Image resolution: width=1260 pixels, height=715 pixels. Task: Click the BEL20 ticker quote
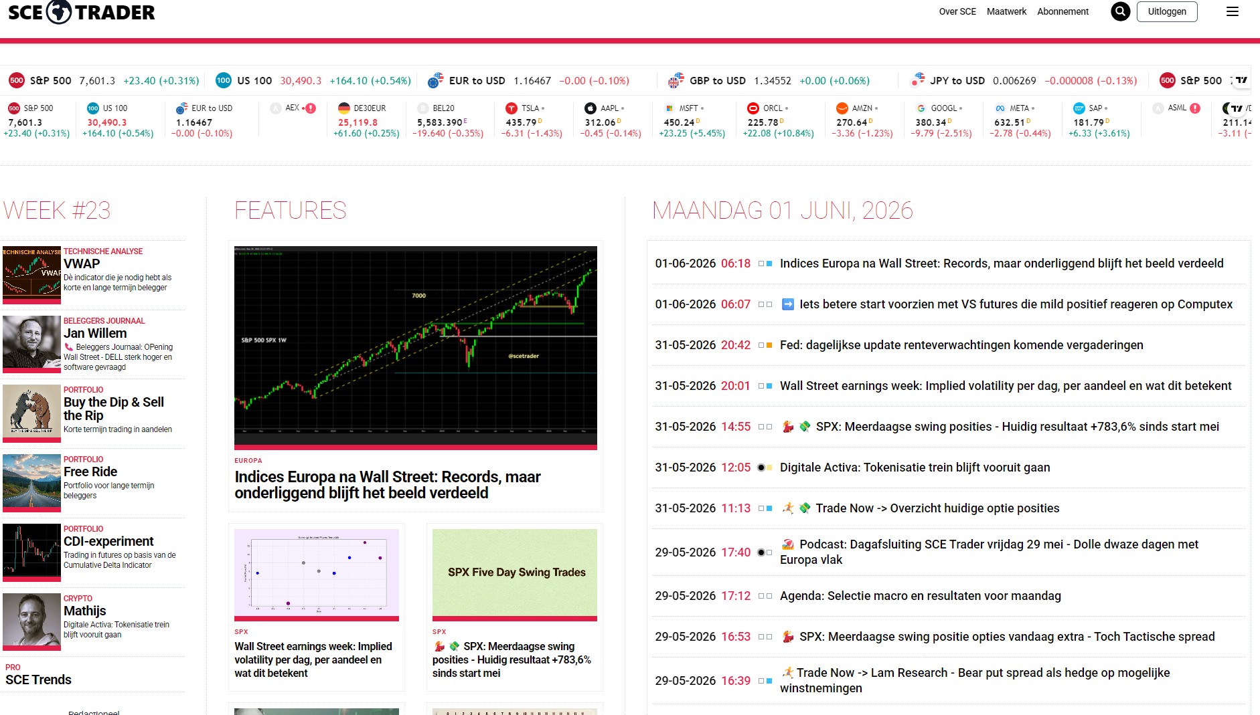pyautogui.click(x=449, y=120)
